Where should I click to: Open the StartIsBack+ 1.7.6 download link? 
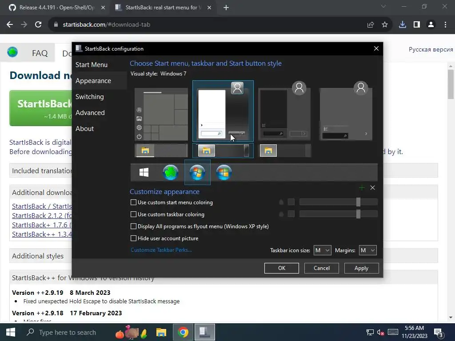(42, 225)
